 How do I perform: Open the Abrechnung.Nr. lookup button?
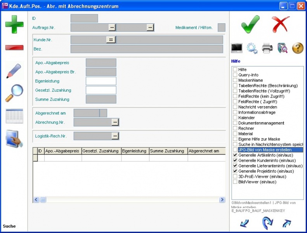pos(115,122)
